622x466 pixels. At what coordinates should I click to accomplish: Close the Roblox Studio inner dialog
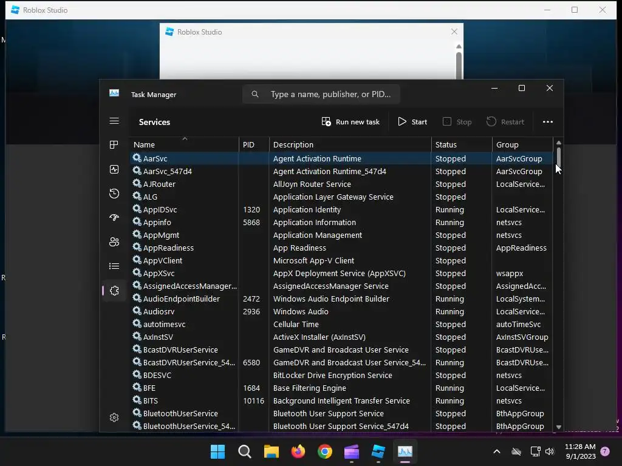tap(454, 32)
